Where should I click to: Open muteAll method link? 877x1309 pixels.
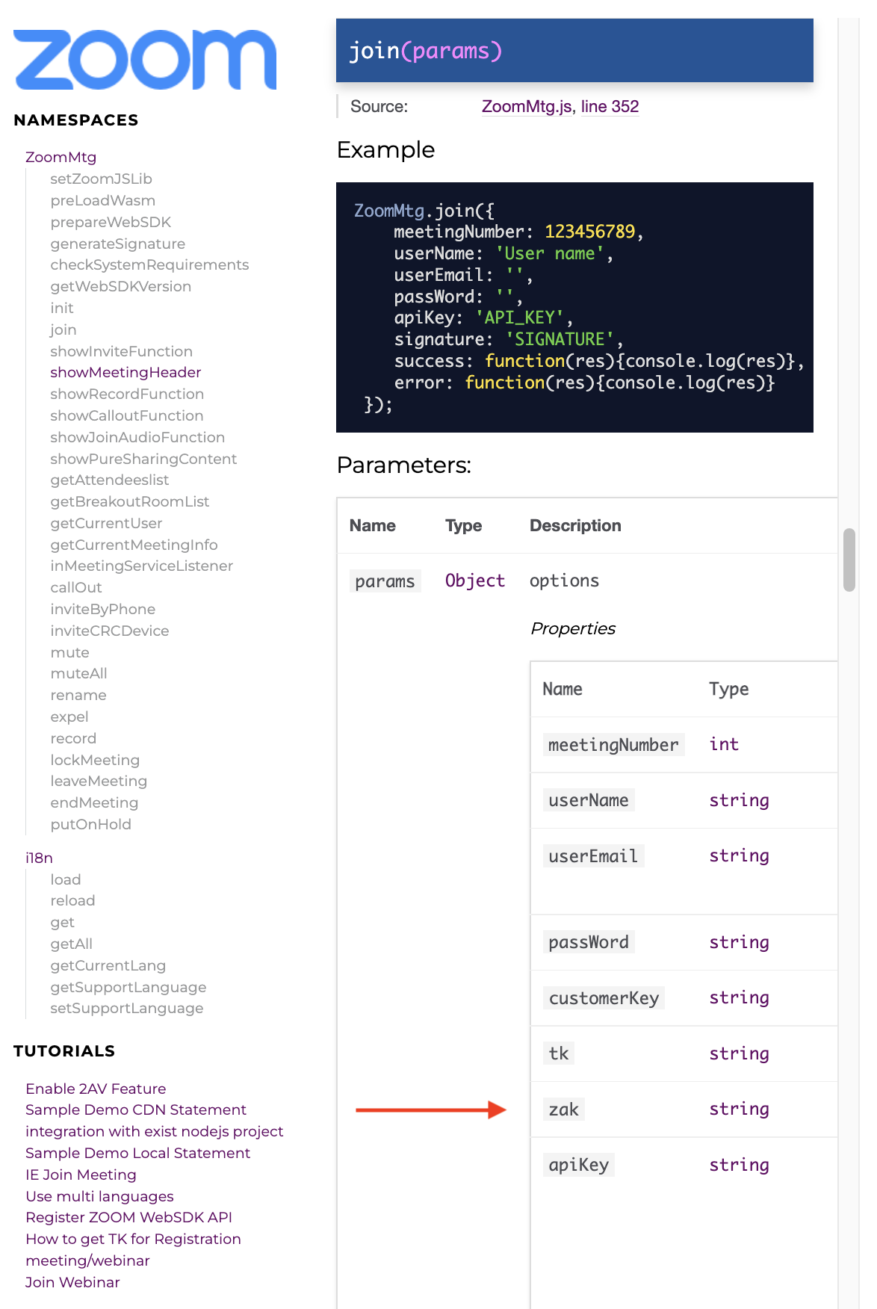[x=78, y=673]
